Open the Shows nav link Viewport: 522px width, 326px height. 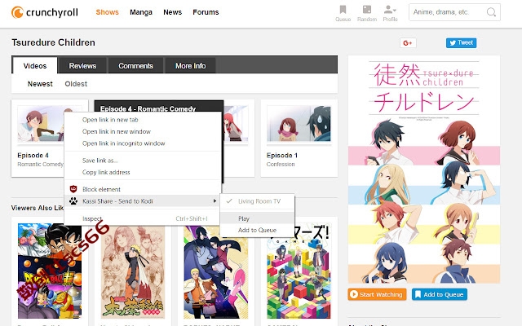pos(107,12)
